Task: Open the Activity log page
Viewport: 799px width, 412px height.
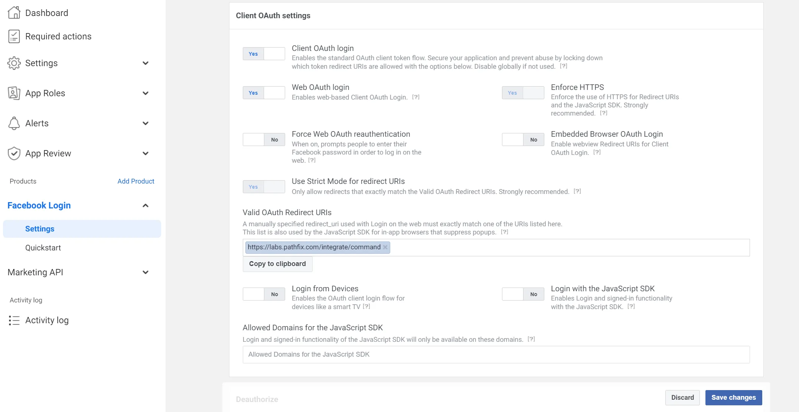Action: (x=47, y=320)
